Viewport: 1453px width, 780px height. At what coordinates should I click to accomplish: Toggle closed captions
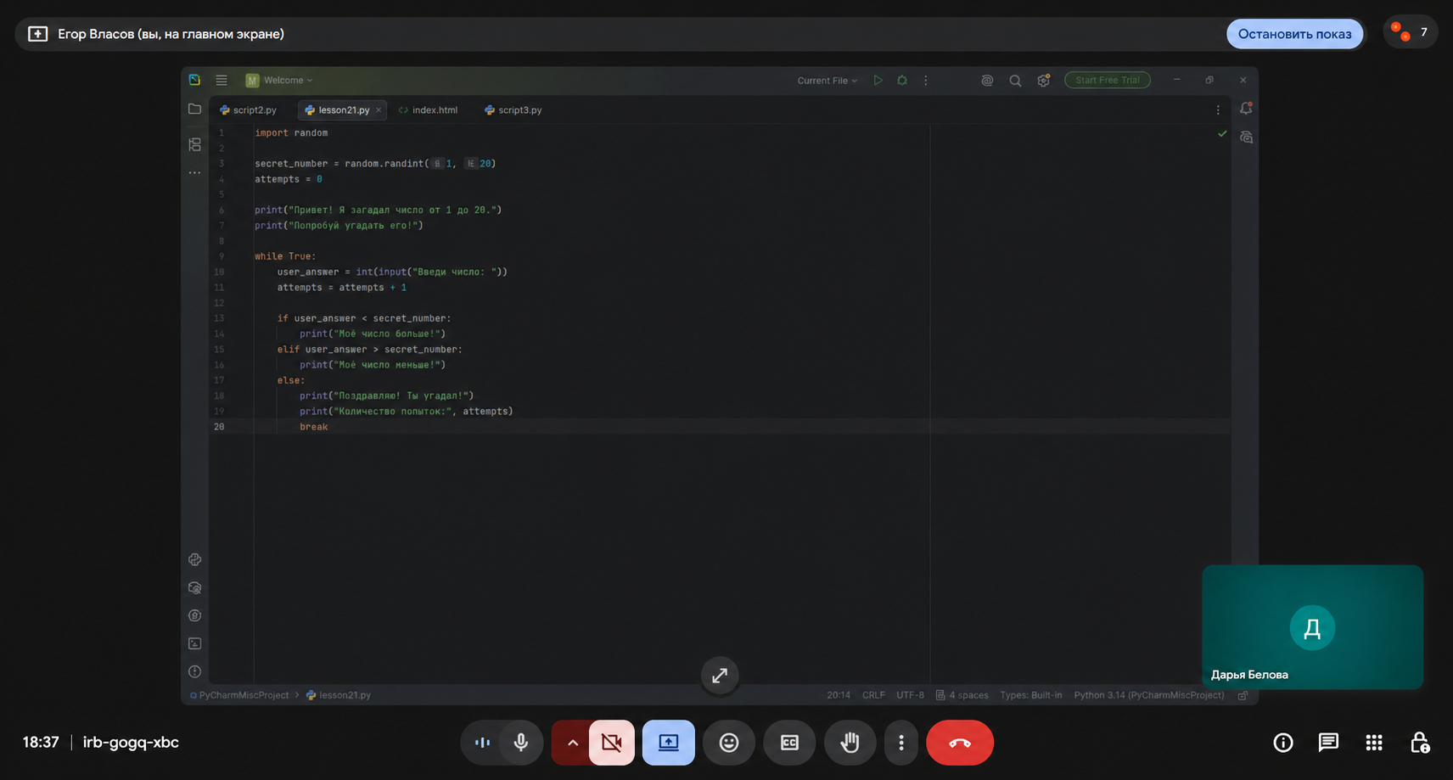[789, 743]
